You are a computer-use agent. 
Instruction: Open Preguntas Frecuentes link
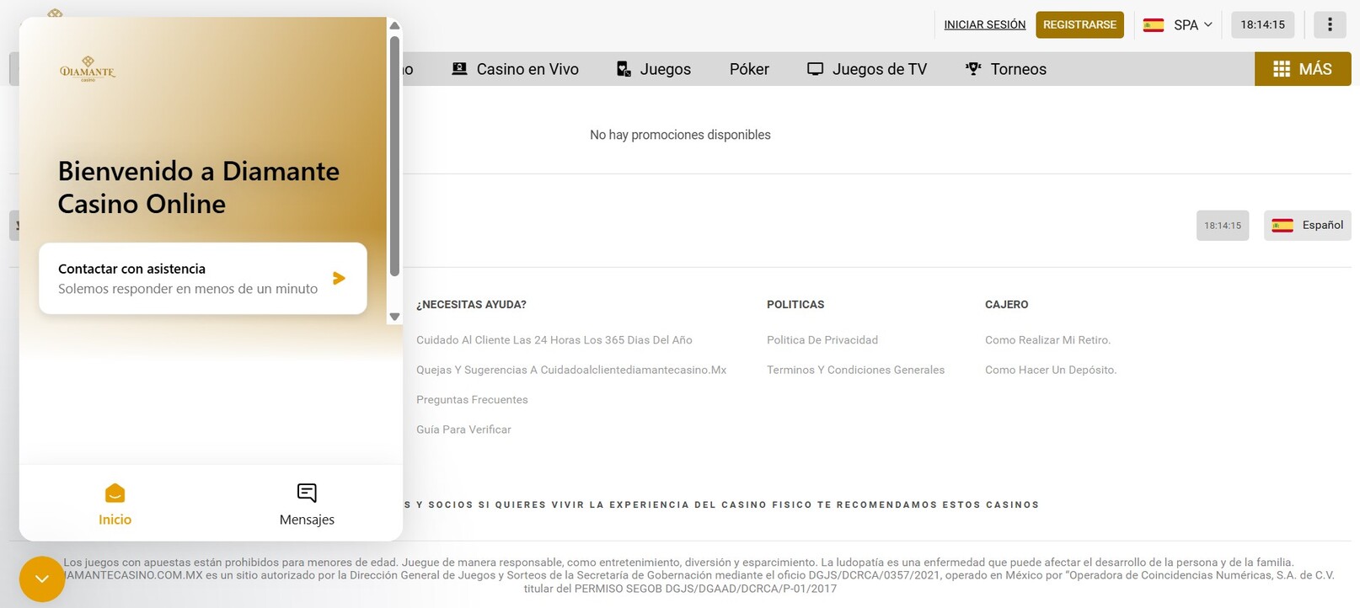point(472,400)
